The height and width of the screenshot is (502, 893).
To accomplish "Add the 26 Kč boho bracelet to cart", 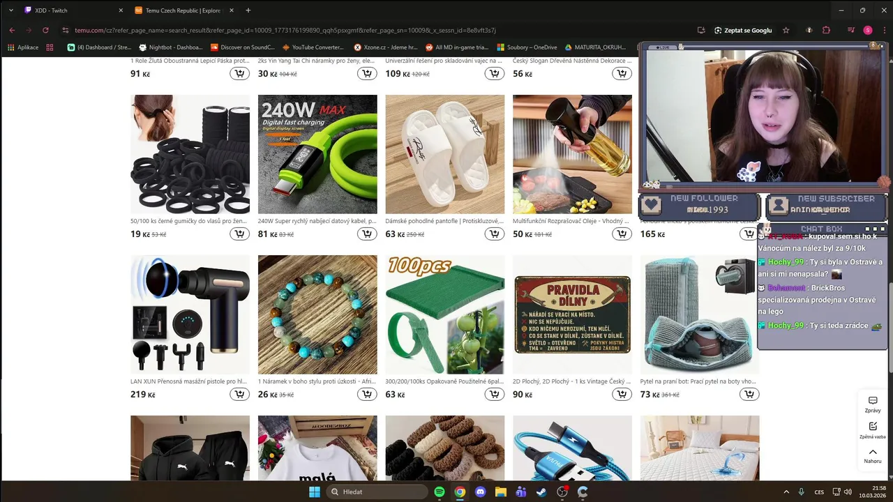I will tap(367, 394).
